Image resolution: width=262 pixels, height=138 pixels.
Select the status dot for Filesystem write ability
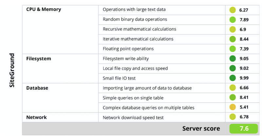click(233, 59)
